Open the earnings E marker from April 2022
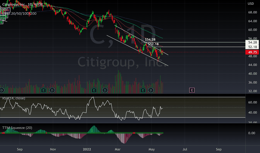Viewport: 260px width, 153px height. (x=143, y=90)
